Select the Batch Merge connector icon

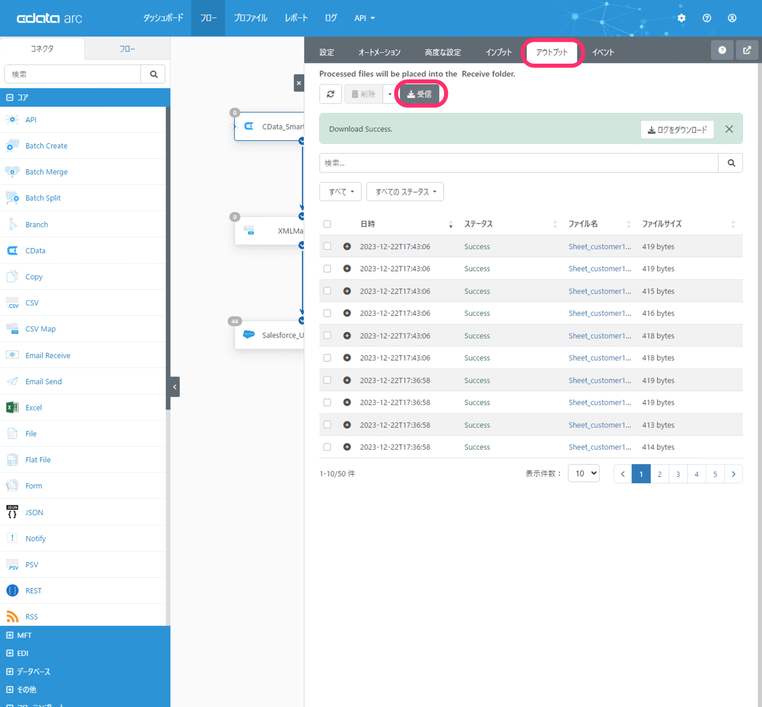point(12,172)
